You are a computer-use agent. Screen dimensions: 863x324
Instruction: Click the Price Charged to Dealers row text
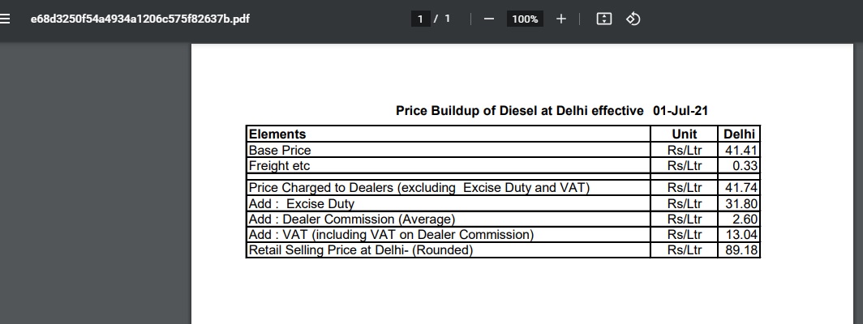point(419,188)
